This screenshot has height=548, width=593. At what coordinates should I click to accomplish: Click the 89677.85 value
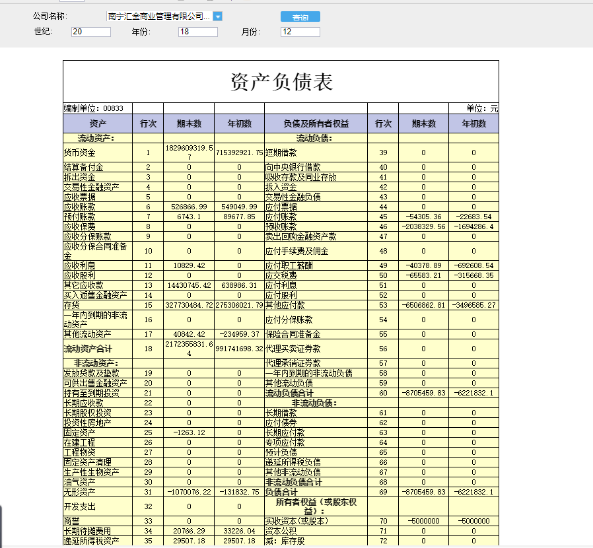(240, 217)
